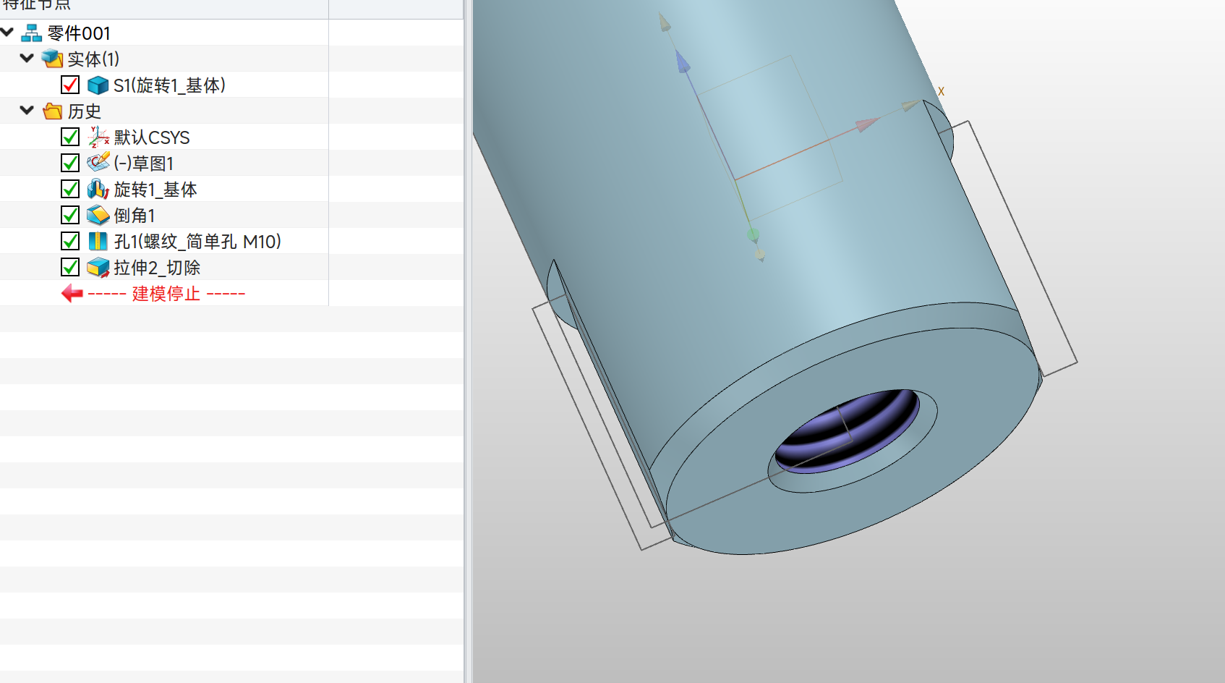Select the 实体(1) label

click(x=93, y=59)
